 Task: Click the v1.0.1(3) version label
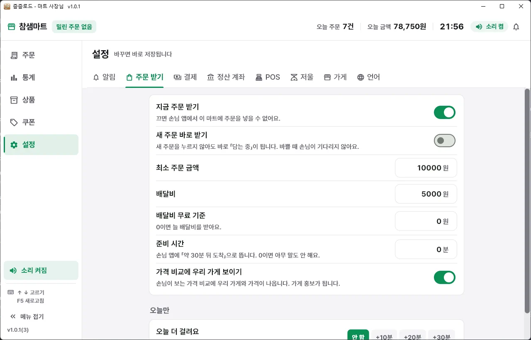18,330
